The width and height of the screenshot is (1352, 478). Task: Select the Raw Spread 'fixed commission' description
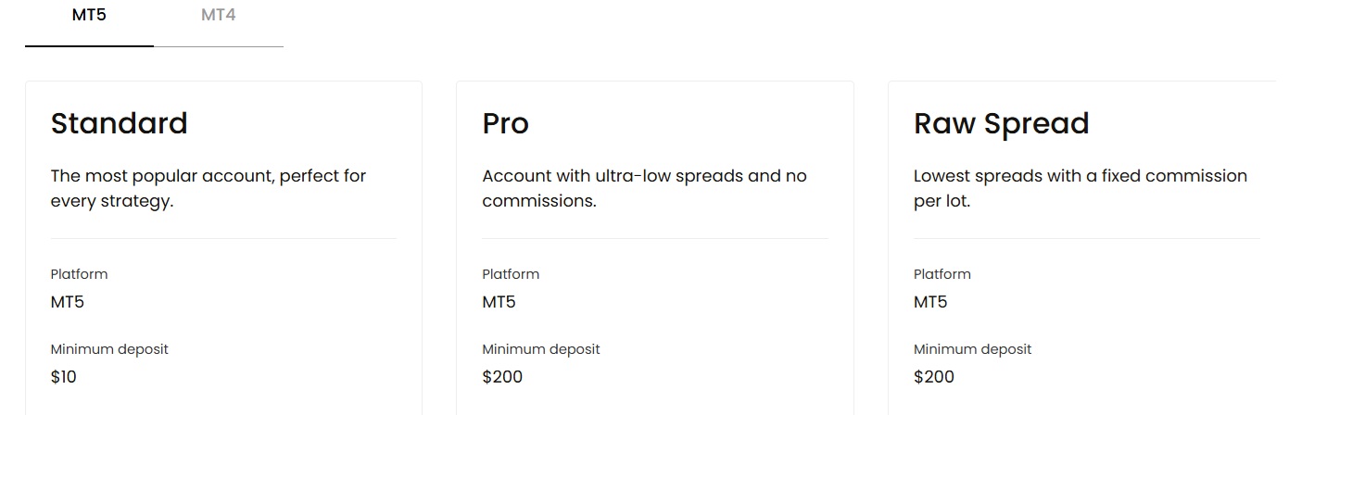point(1080,188)
